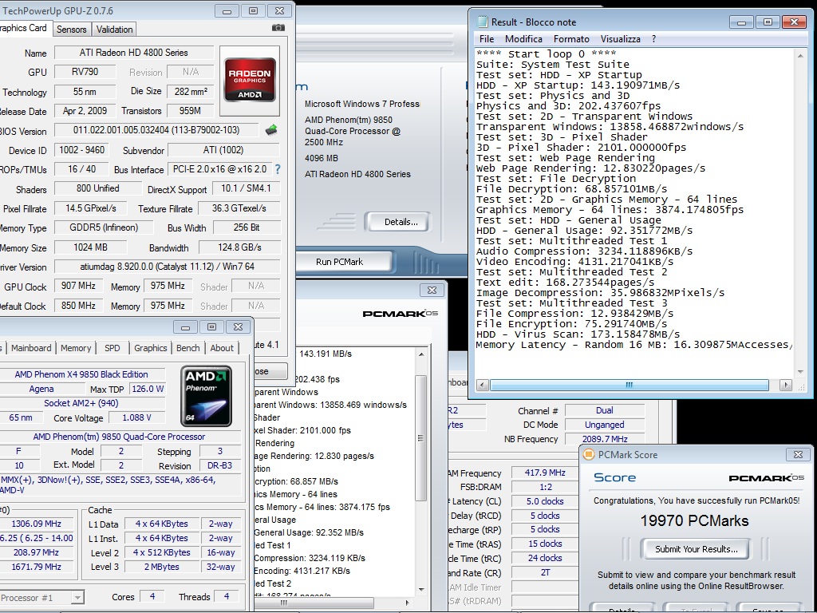The image size is (817, 613).
Task: Click the tRAS value 15 clocks
Action: pos(545,544)
